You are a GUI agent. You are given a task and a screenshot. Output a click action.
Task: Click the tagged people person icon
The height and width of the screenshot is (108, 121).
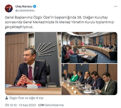click(7, 98)
